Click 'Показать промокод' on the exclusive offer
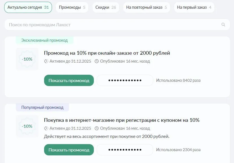 tap(69, 80)
